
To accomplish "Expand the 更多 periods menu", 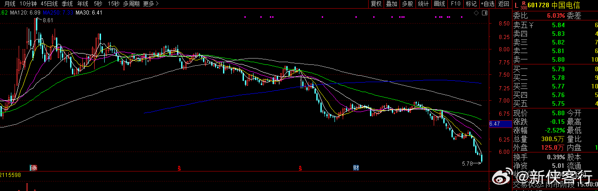I will pos(151,4).
